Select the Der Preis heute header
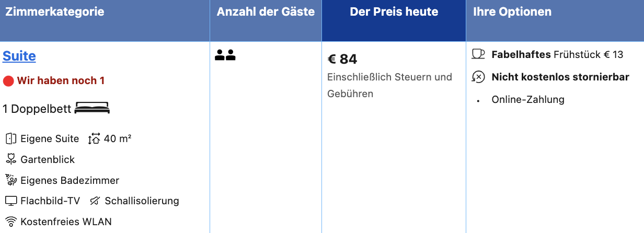Image resolution: width=644 pixels, height=233 pixels. pyautogui.click(x=394, y=12)
